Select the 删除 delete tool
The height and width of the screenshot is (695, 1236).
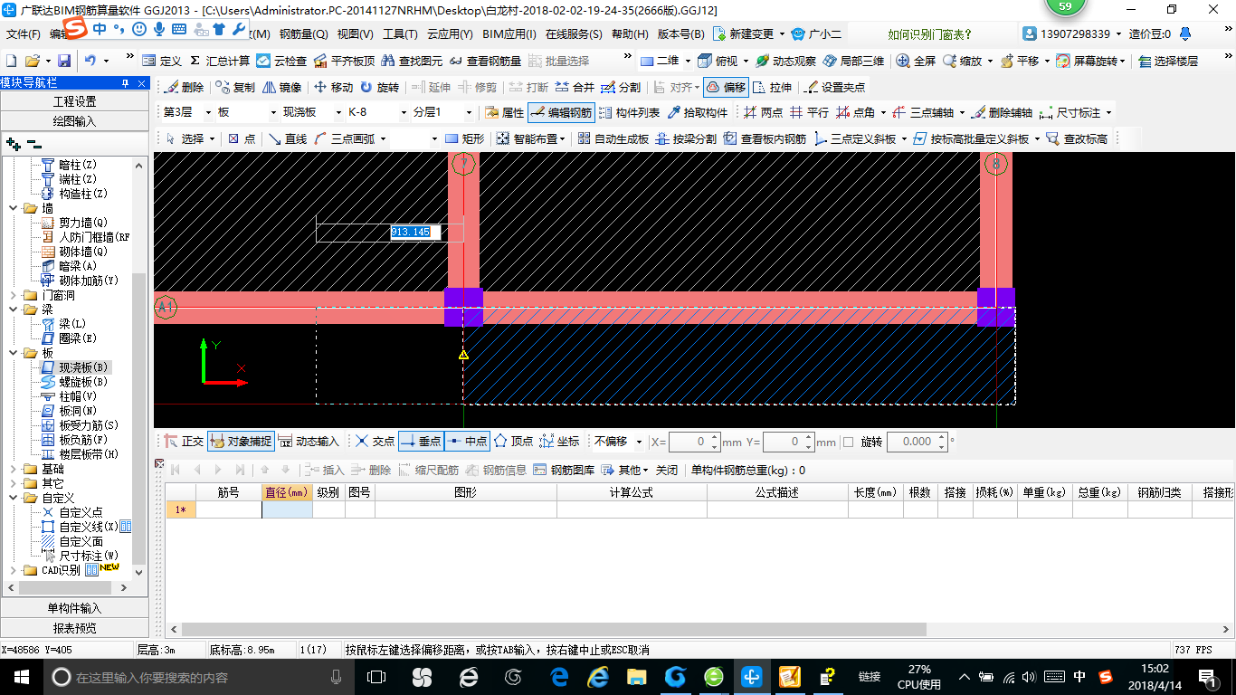tap(184, 88)
